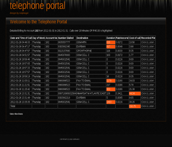Click the Duration column header
This screenshot has width=172, height=147.
pyautogui.click(x=111, y=38)
